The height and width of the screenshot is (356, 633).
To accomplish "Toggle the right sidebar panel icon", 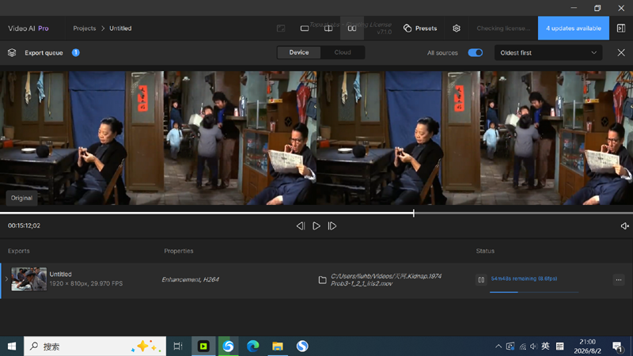I will [621, 28].
